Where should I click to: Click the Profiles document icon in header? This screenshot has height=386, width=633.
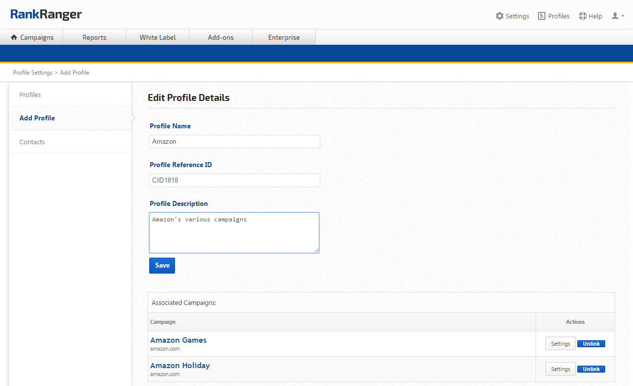point(542,16)
